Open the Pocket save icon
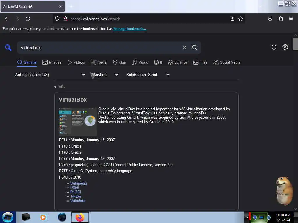The height and width of the screenshot is (223, 298). click(270, 19)
